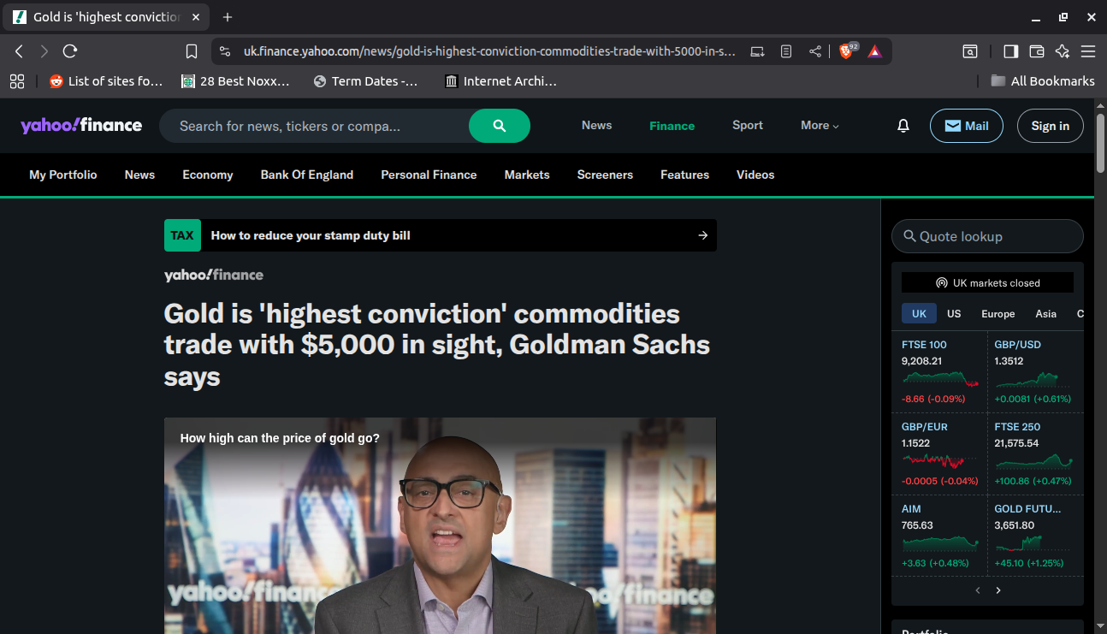The image size is (1107, 634).
Task: Open Screeners in navigation bar
Action: point(605,175)
